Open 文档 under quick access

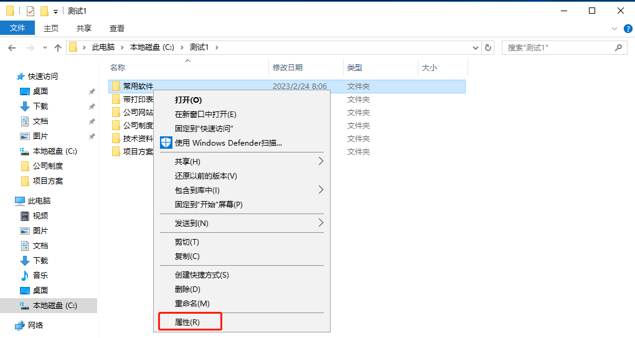tap(40, 121)
